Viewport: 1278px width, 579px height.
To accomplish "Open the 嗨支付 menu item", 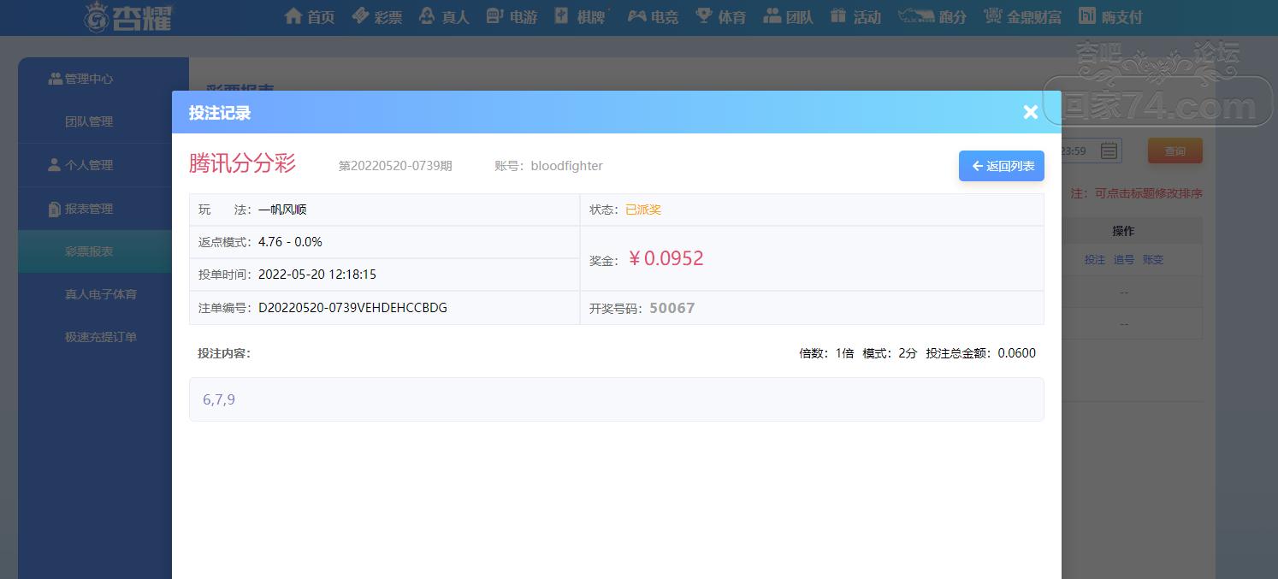I will [1110, 16].
